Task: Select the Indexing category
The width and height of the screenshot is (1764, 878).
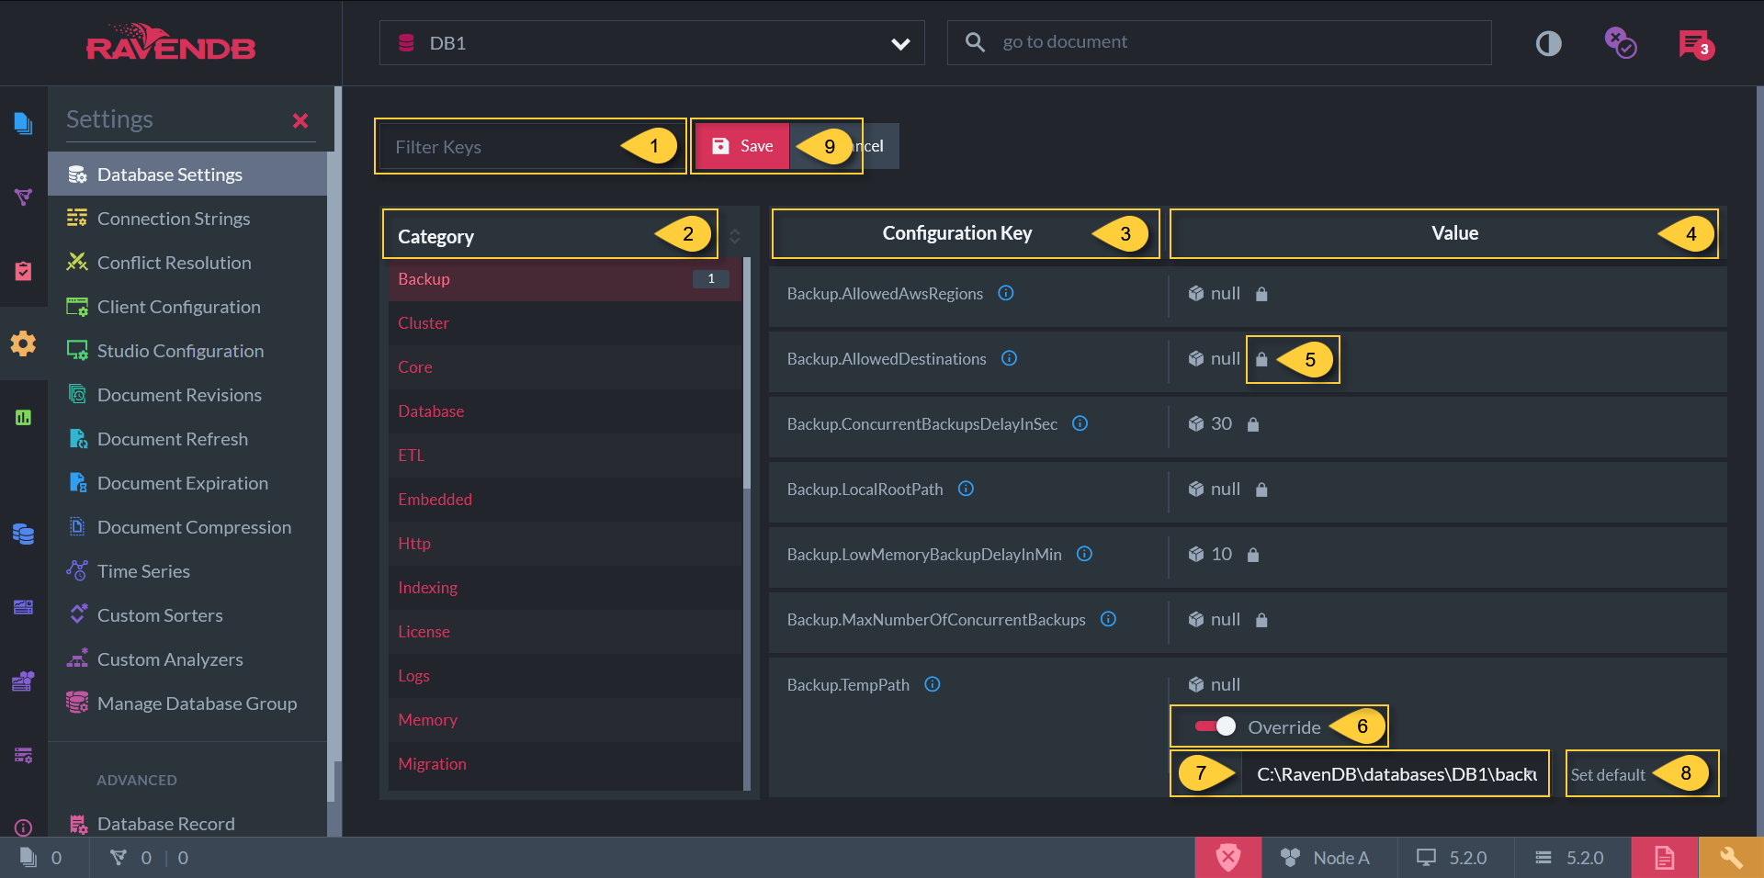Action: (564, 588)
